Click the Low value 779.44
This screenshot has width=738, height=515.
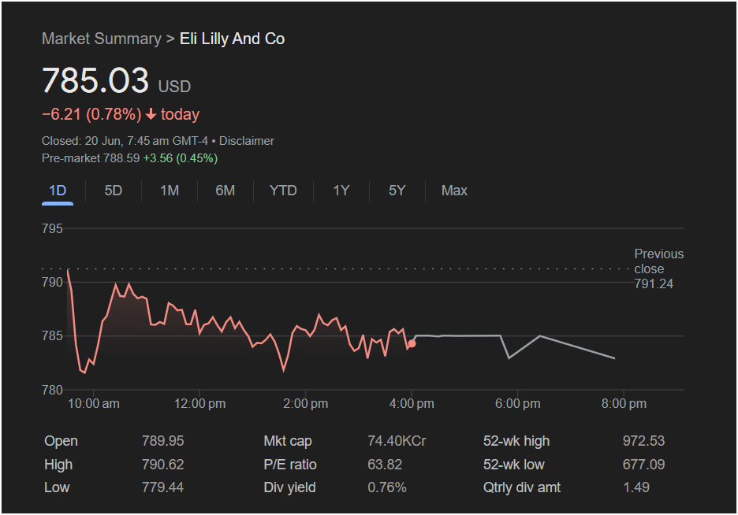tap(163, 487)
